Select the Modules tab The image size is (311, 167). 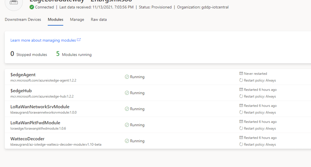click(55, 19)
